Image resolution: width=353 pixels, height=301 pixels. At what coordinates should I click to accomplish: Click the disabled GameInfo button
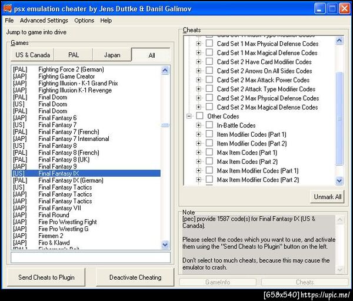point(218,282)
